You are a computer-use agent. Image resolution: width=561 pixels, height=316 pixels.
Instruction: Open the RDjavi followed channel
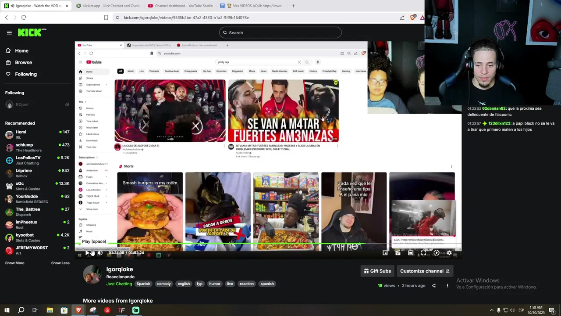pos(37,104)
